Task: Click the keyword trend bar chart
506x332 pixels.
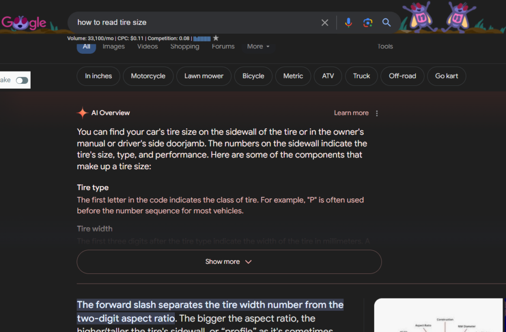Action: [202, 38]
